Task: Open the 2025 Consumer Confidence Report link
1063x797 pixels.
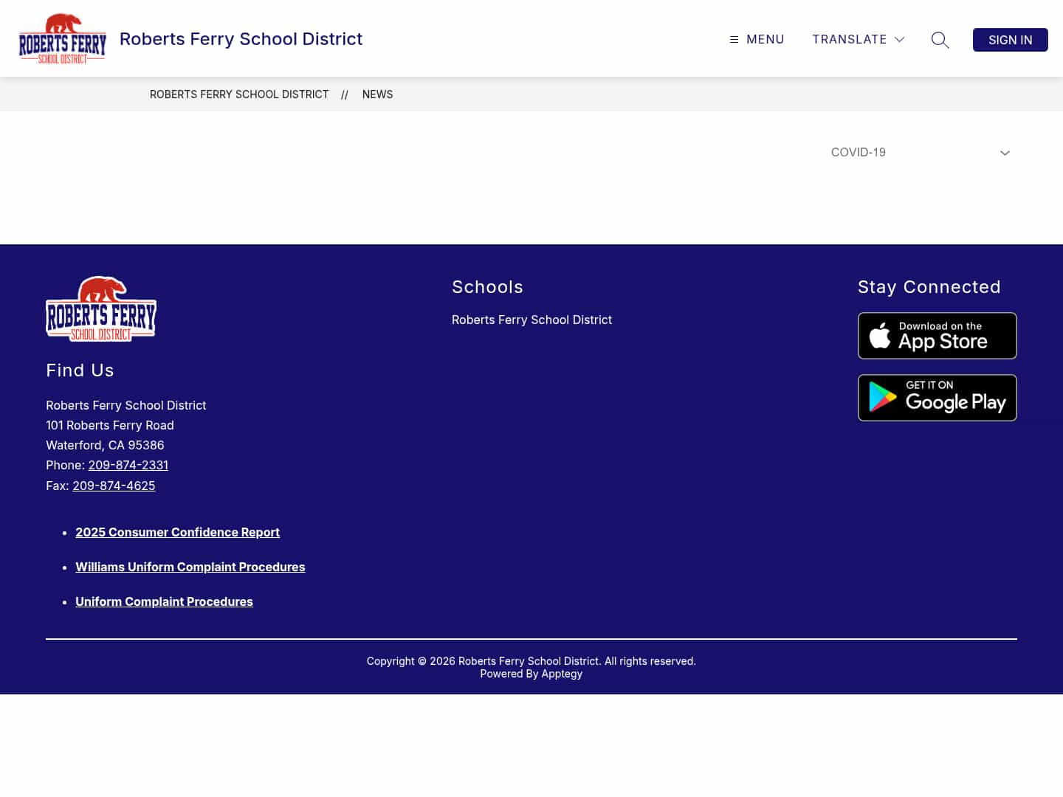Action: tap(177, 532)
